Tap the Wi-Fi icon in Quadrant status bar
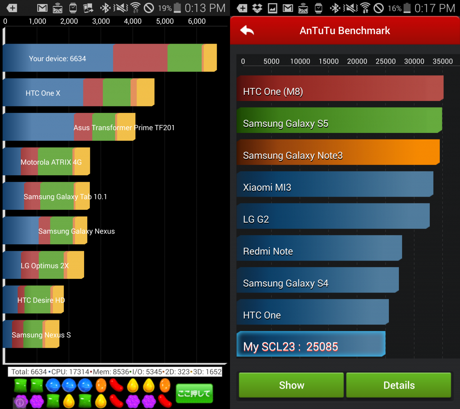 point(135,8)
